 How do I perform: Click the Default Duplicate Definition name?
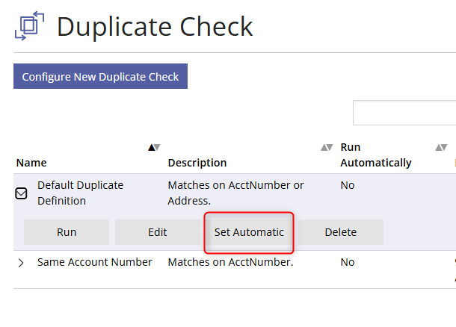[80, 193]
